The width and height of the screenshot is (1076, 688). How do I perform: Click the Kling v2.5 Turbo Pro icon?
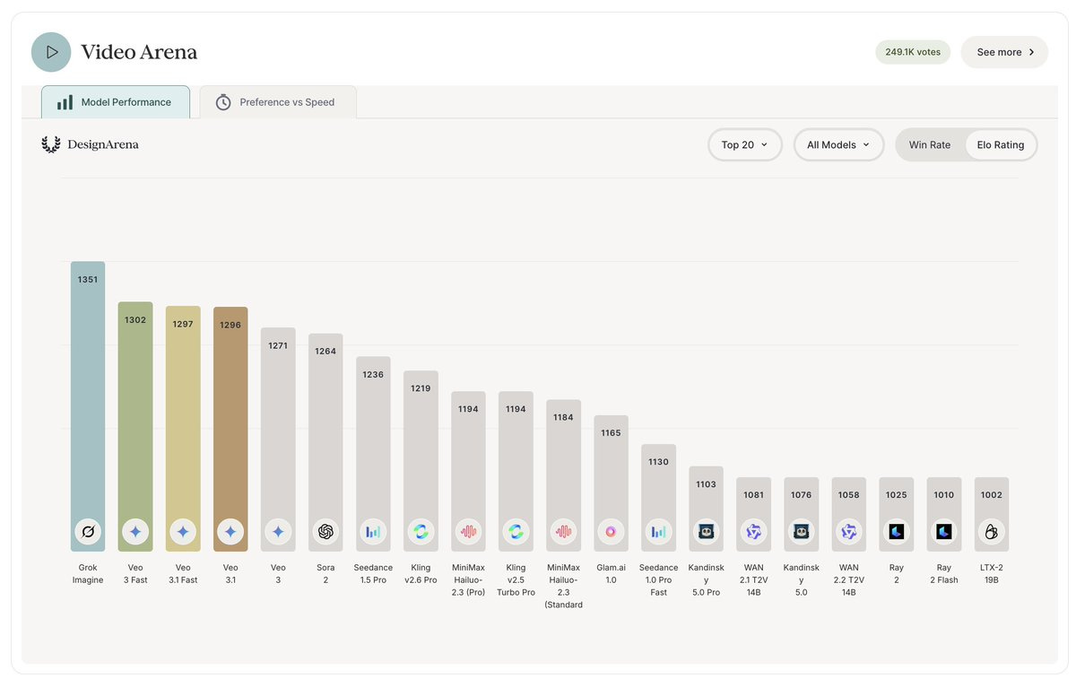pos(516,532)
